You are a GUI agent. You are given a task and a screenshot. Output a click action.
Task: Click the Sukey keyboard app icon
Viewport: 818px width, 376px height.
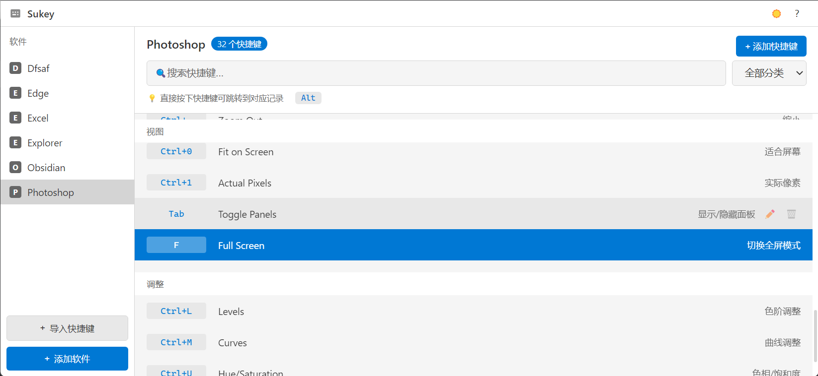15,13
